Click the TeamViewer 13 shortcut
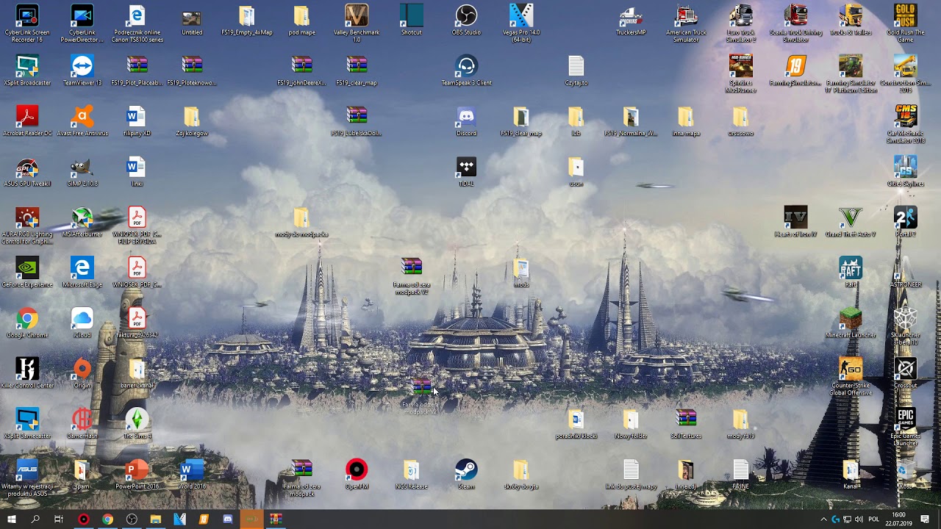The image size is (941, 529). 82,71
